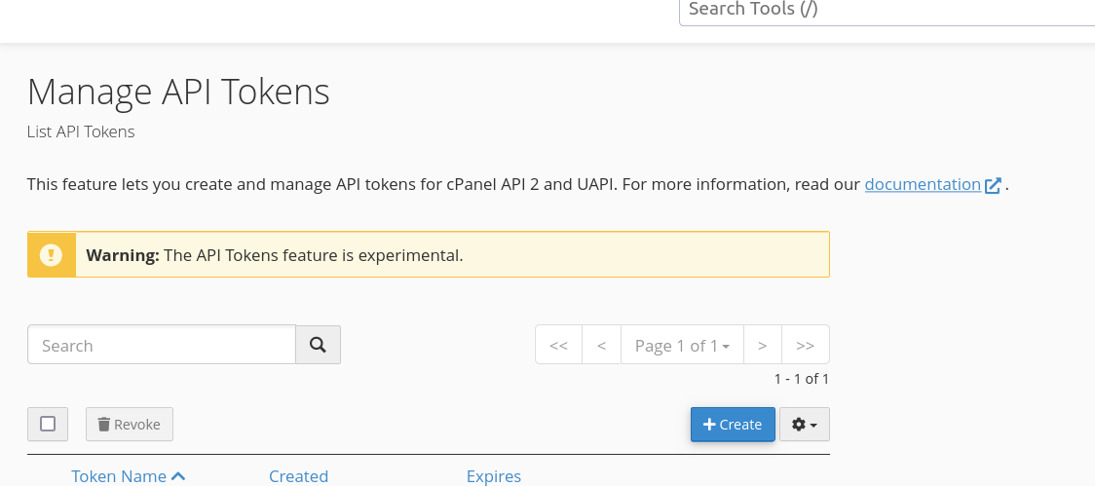The image size is (1095, 486).
Task: Click the yellow warning exclamation icon
Action: [52, 255]
